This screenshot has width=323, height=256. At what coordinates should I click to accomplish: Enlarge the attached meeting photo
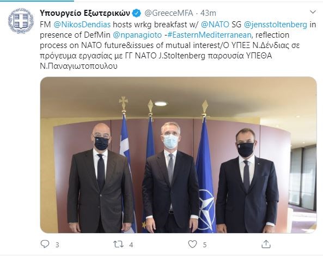179,155
